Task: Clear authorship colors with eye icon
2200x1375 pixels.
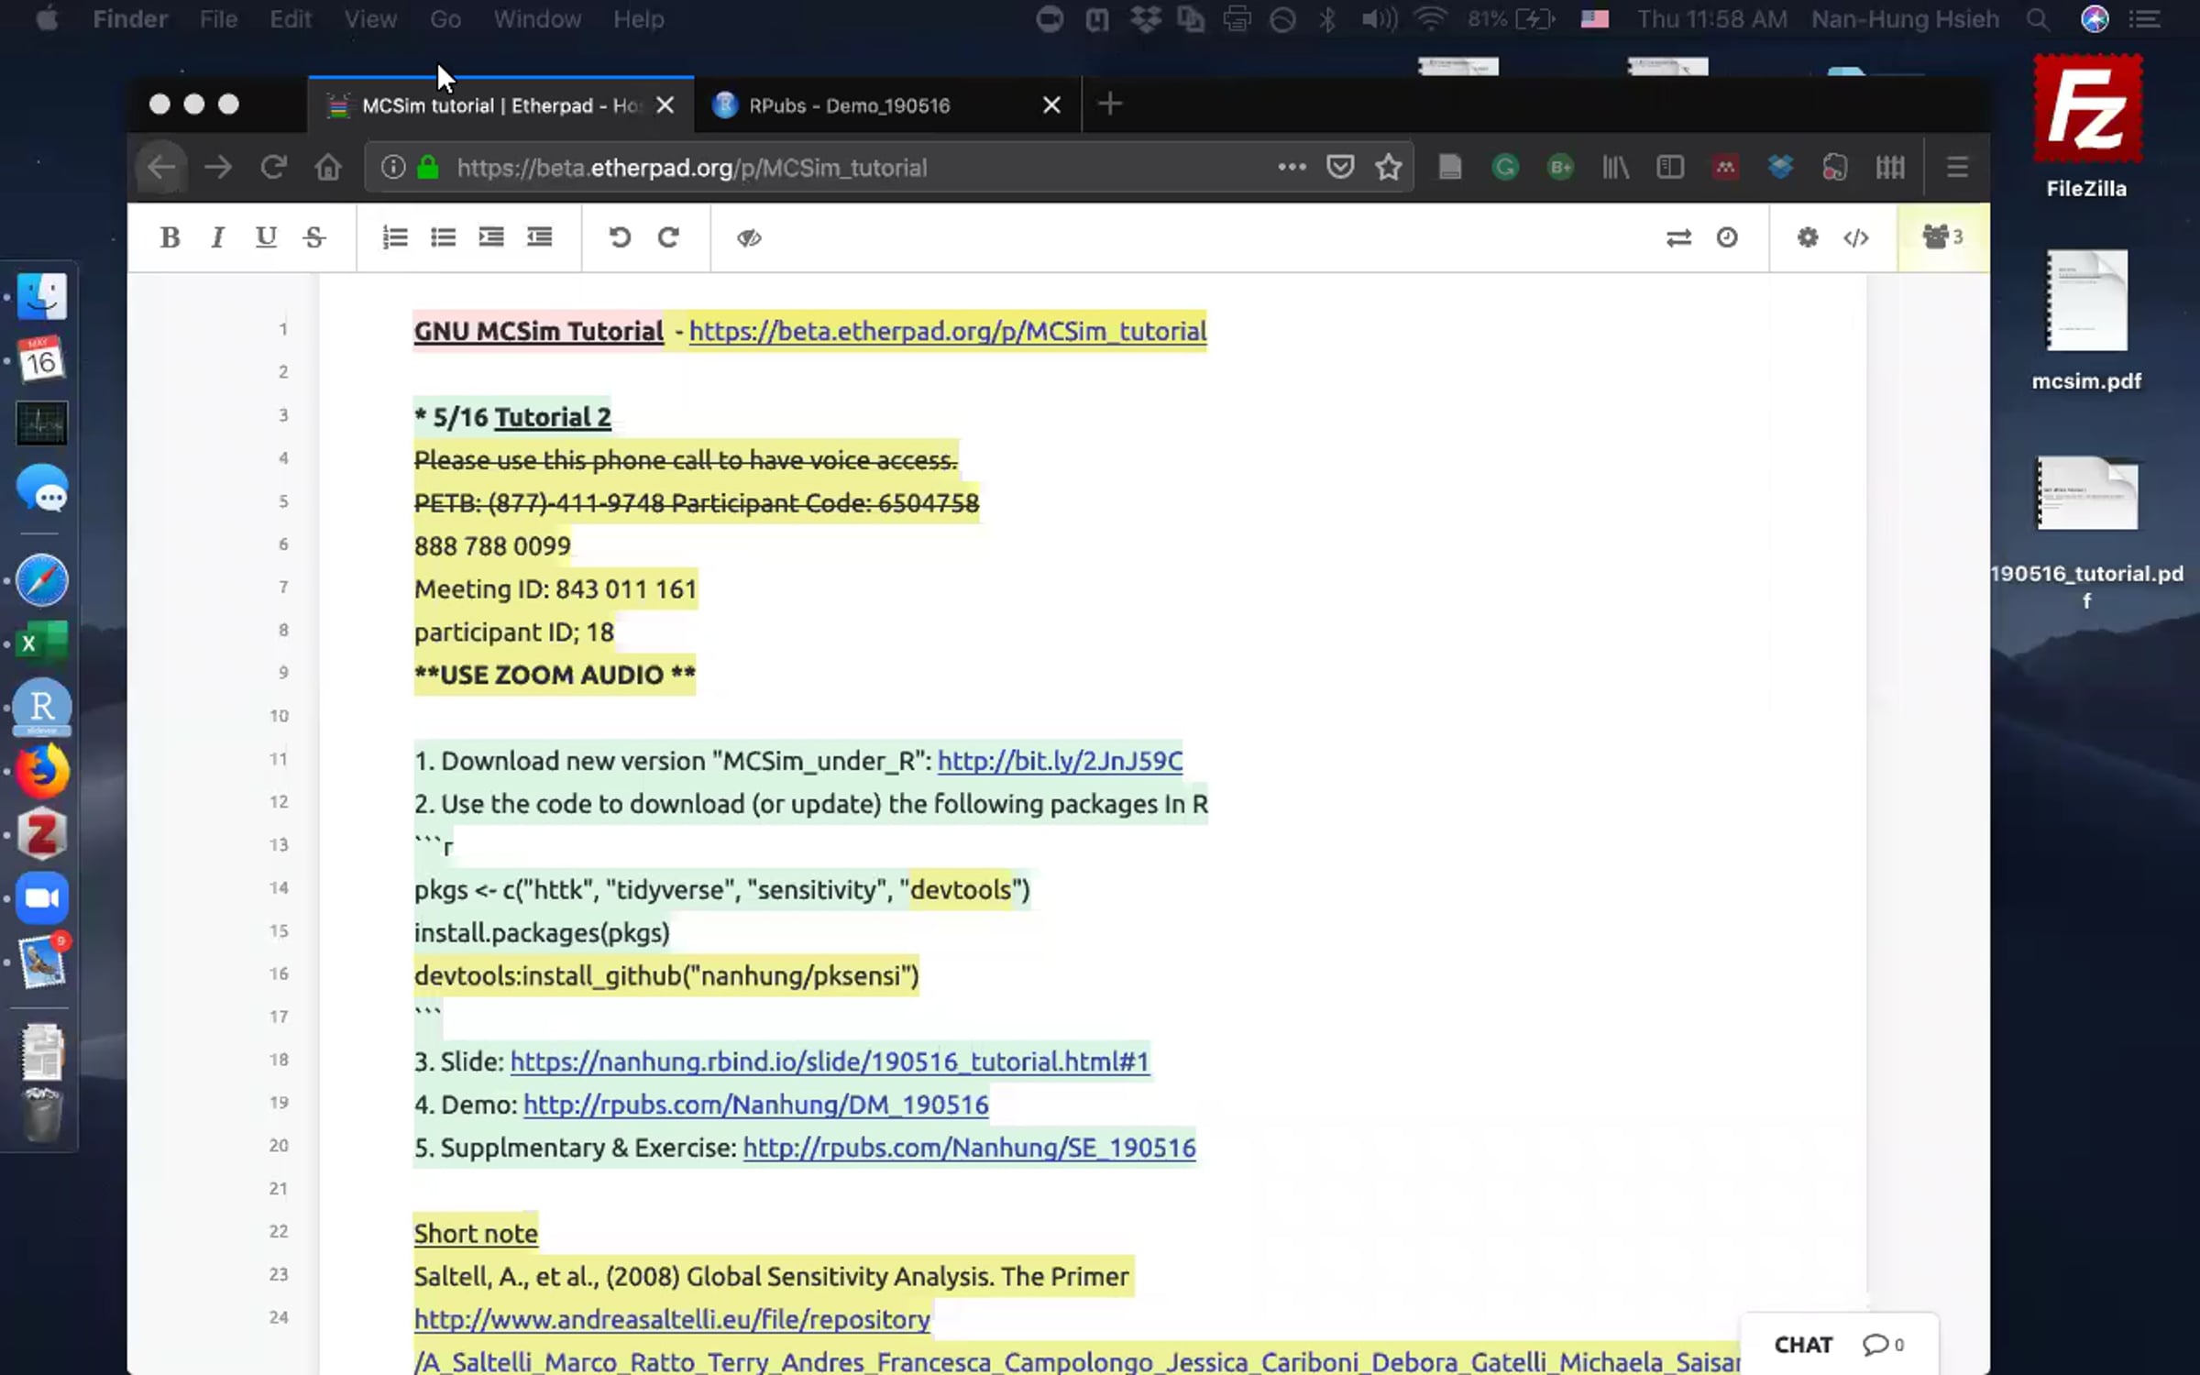Action: tap(749, 237)
